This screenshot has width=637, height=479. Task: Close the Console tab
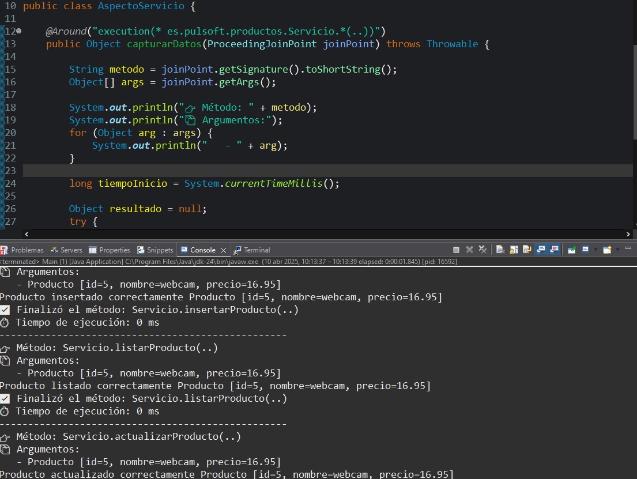point(223,250)
